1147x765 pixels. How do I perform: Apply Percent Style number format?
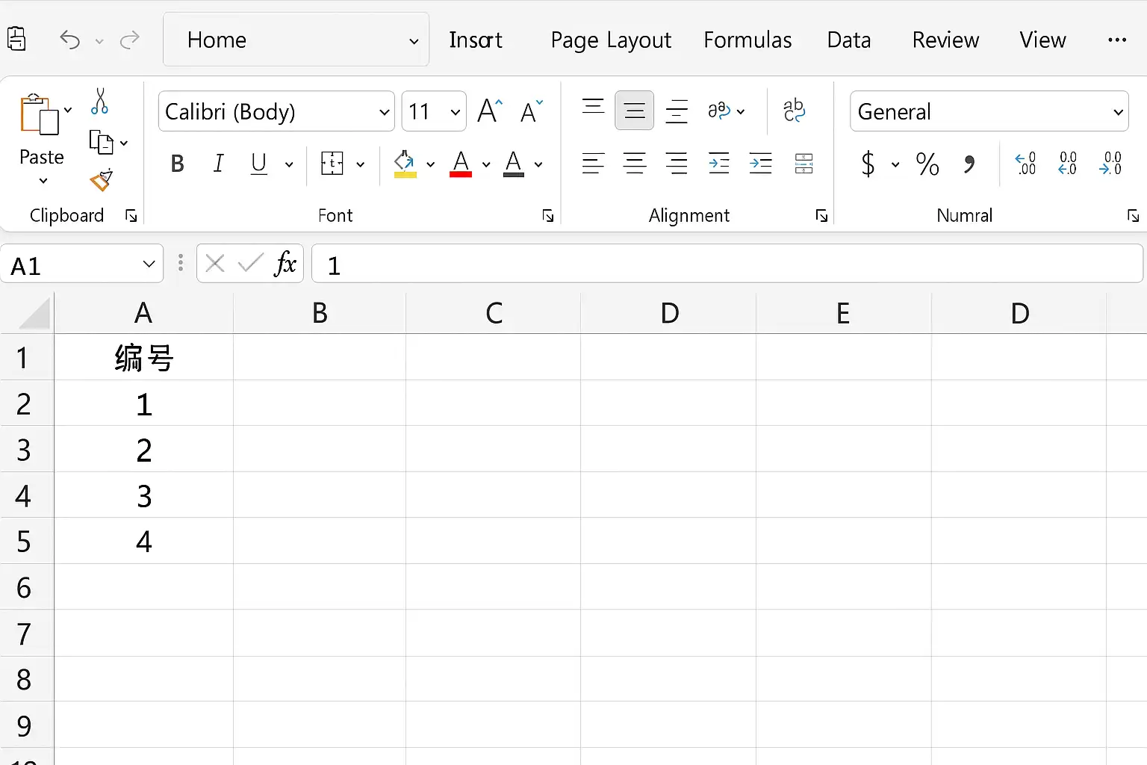[x=927, y=164]
